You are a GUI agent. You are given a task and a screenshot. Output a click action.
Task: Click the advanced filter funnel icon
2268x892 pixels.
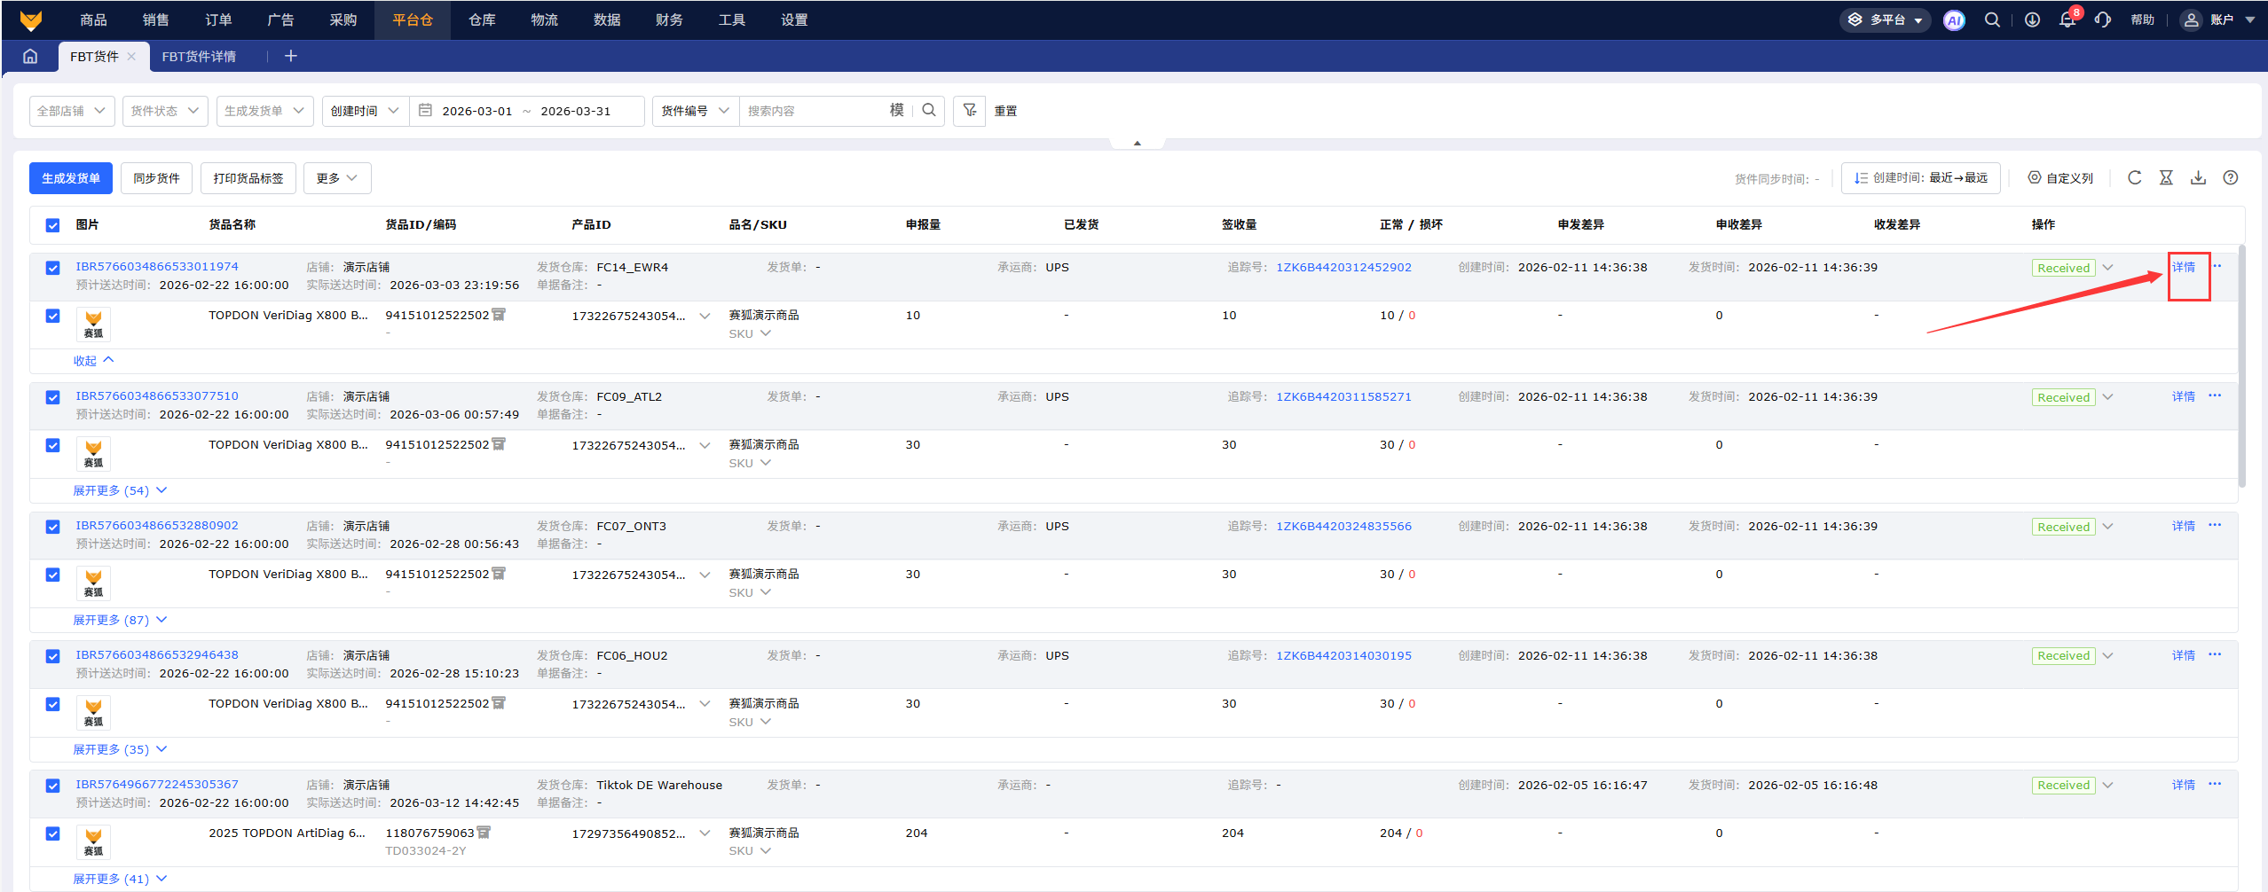[969, 111]
